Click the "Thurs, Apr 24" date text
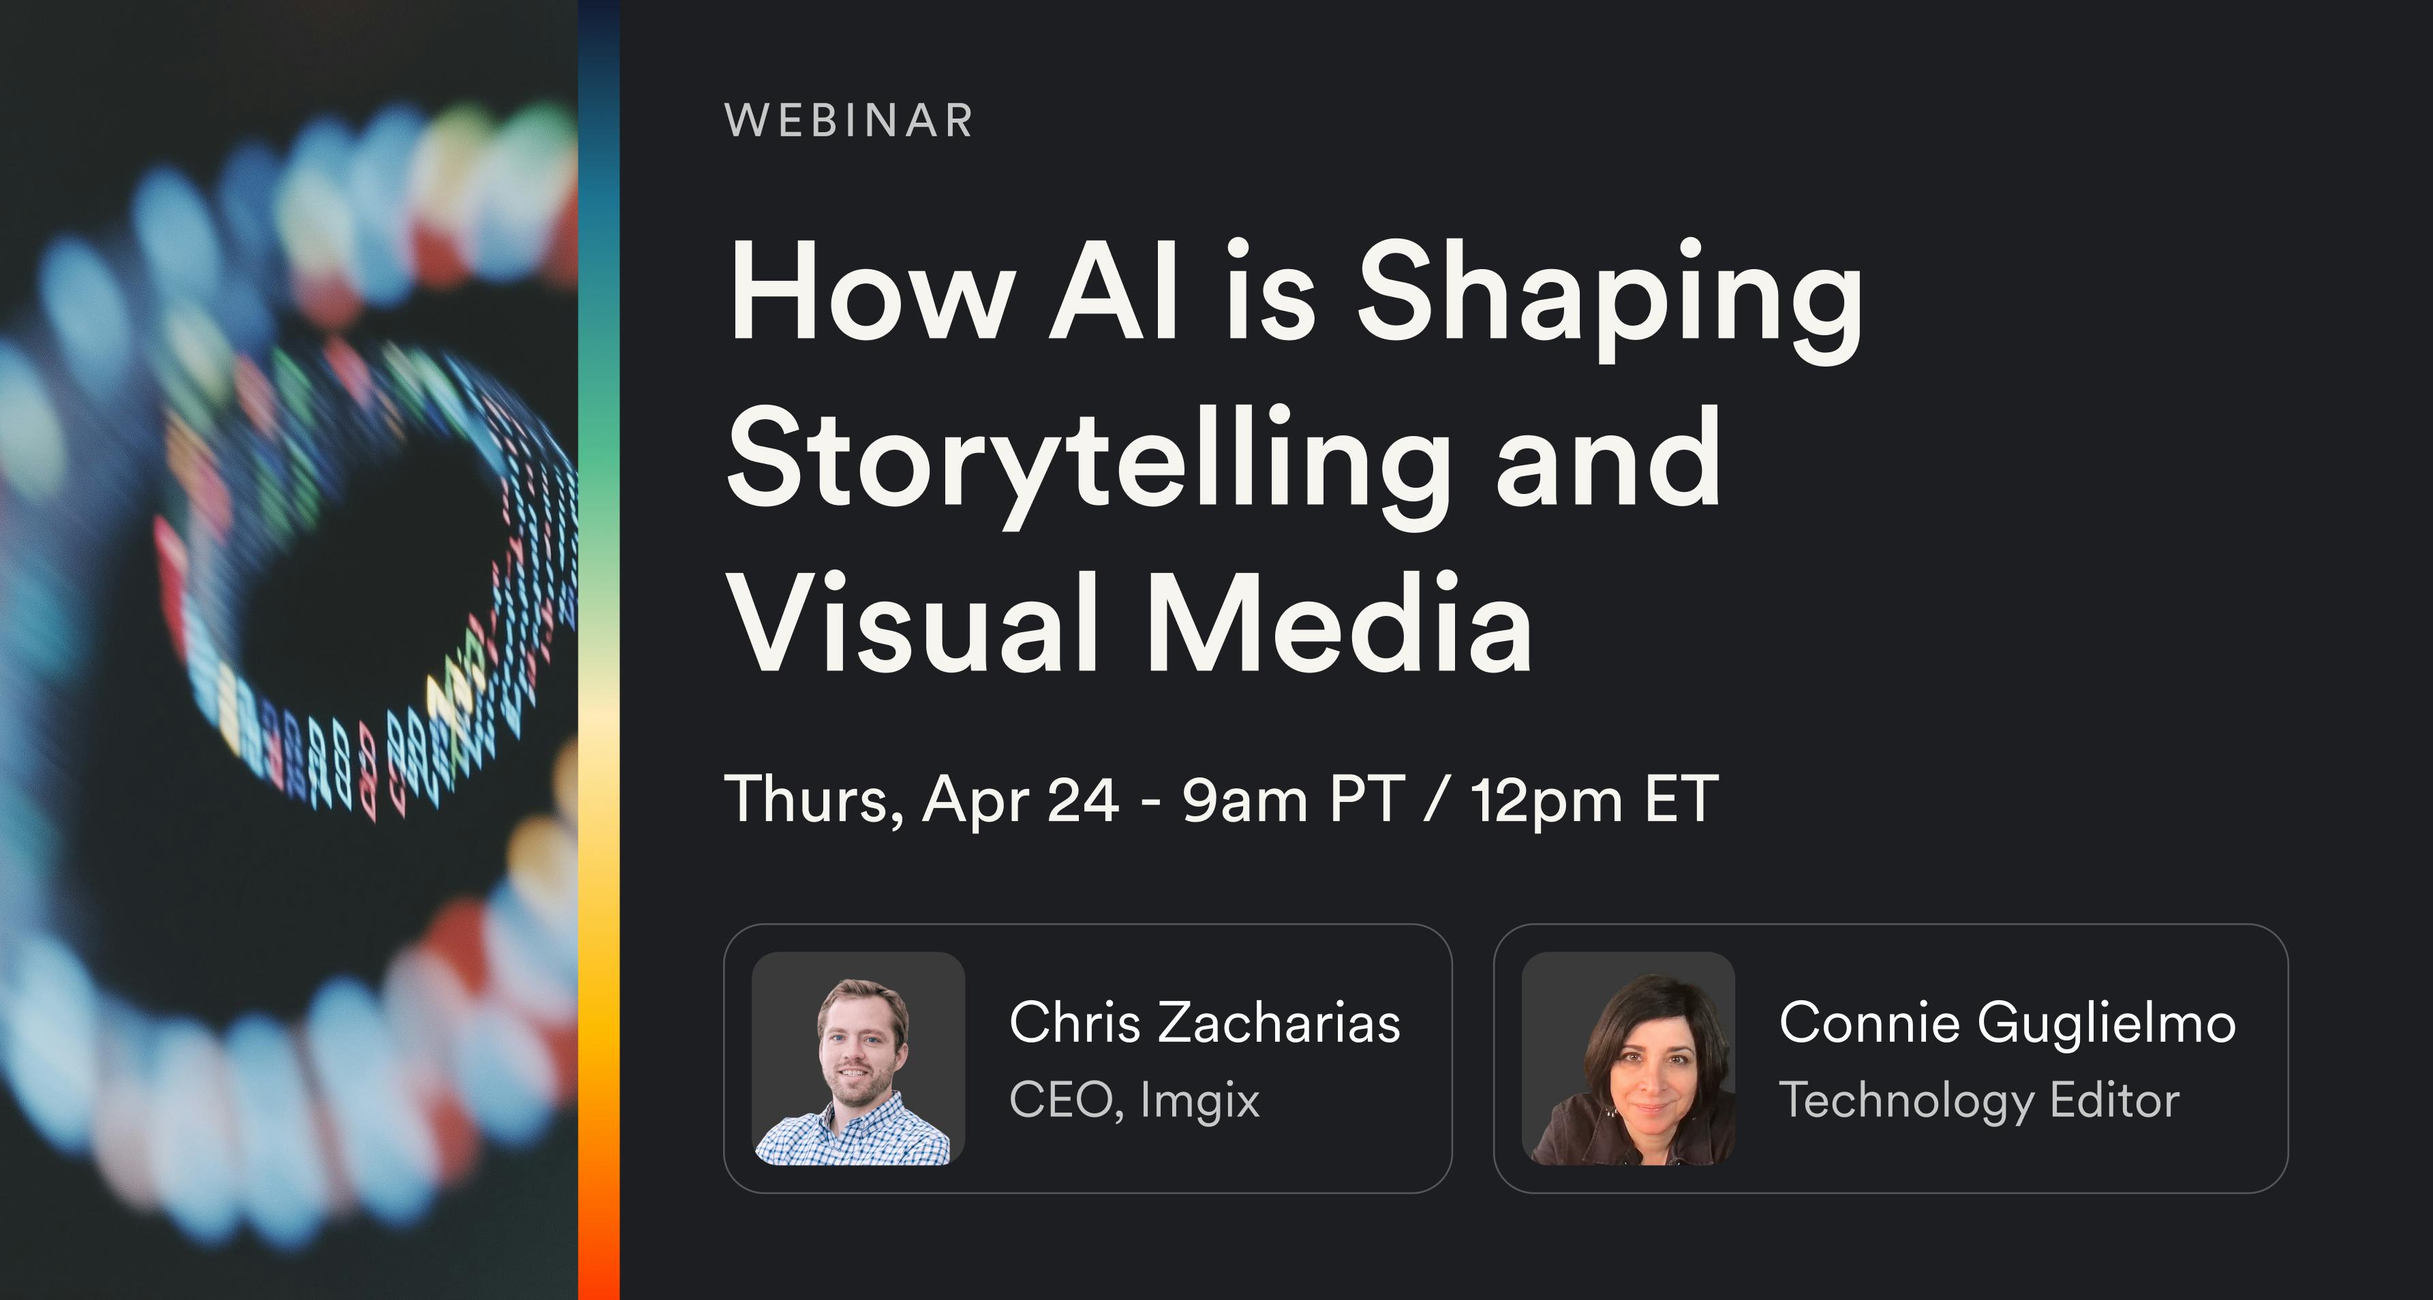Image resolution: width=2433 pixels, height=1300 pixels. point(921,801)
